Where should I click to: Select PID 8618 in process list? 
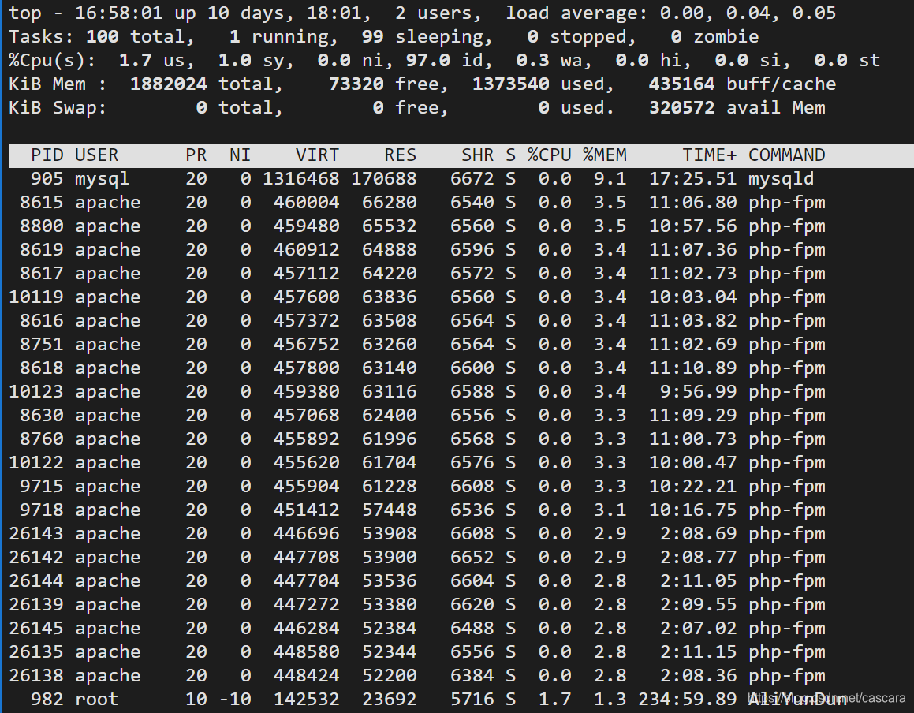[x=41, y=368]
